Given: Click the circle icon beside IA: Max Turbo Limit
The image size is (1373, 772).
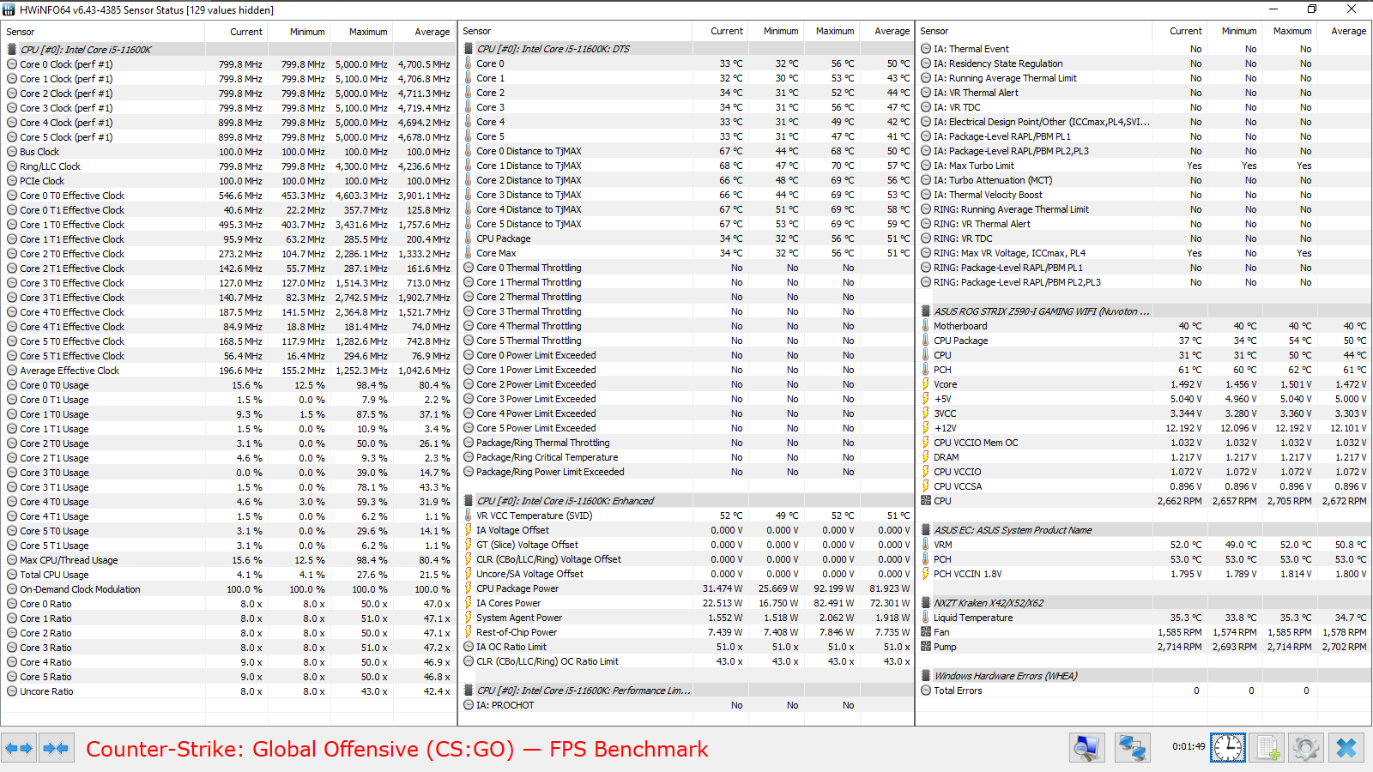Looking at the screenshot, I should pyautogui.click(x=926, y=166).
